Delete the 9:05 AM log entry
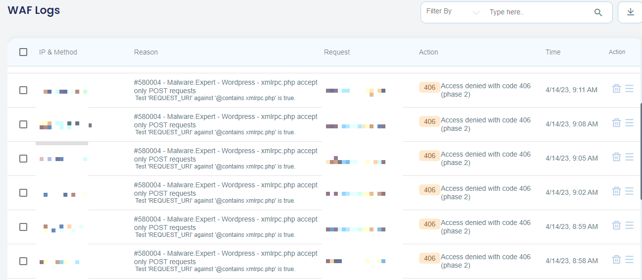The height and width of the screenshot is (280, 642). pyautogui.click(x=616, y=157)
